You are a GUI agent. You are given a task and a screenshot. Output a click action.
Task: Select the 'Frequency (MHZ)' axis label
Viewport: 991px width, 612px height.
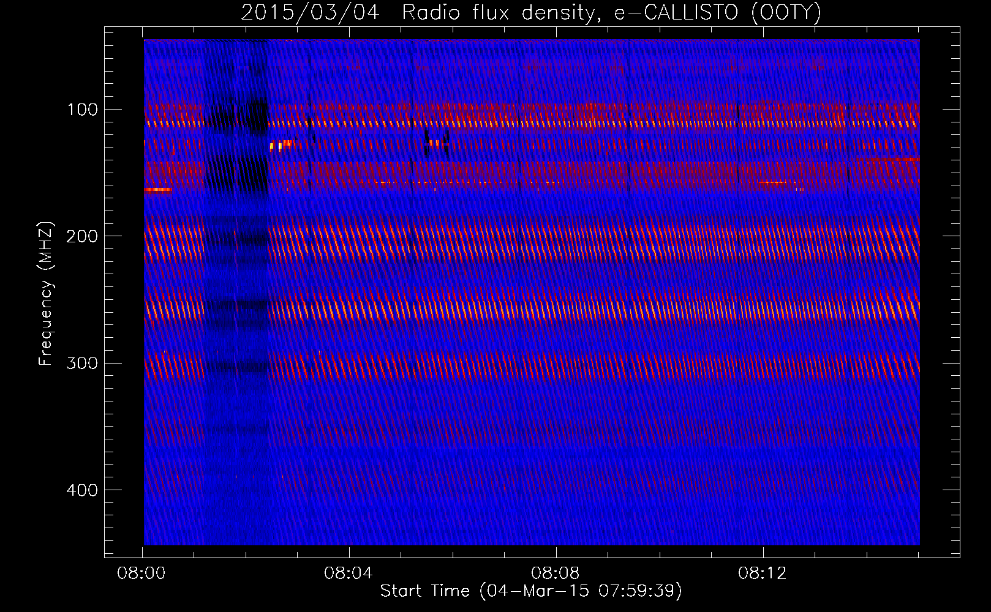click(x=46, y=293)
